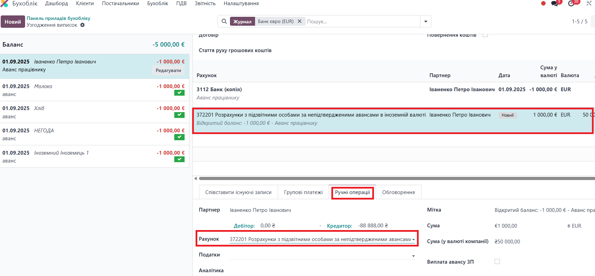
Task: Open the settings gear beside Узгодження виписок
Action: [82, 25]
